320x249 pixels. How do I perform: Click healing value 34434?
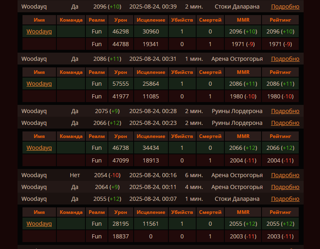click(x=151, y=148)
